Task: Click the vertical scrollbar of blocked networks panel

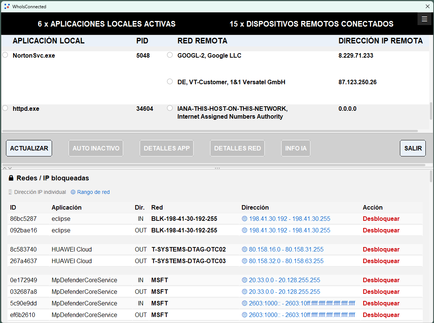Action: [431, 176]
